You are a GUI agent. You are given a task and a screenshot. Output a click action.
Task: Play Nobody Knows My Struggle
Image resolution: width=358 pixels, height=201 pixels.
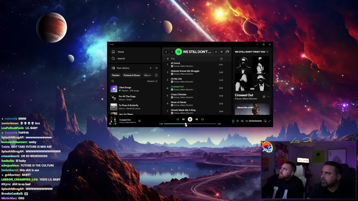(197, 72)
